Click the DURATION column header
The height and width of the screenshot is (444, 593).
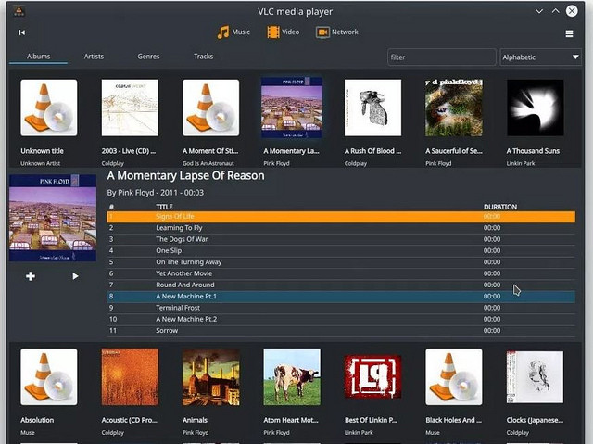point(500,207)
